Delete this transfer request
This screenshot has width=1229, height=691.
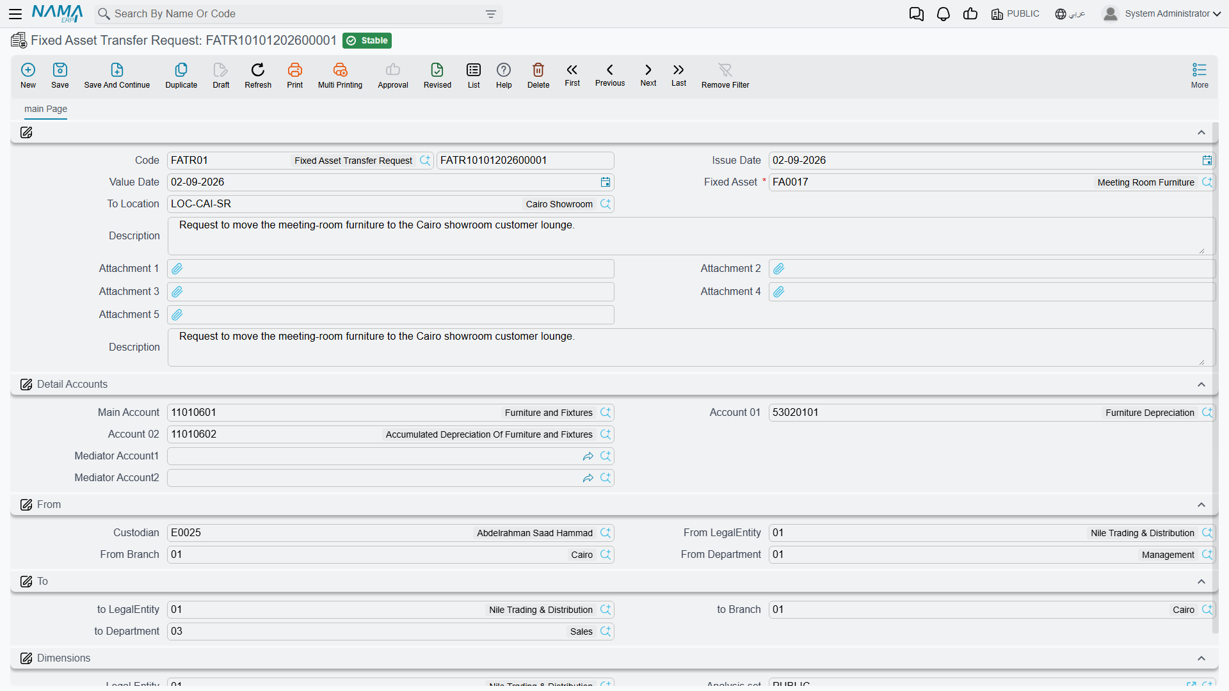(538, 75)
